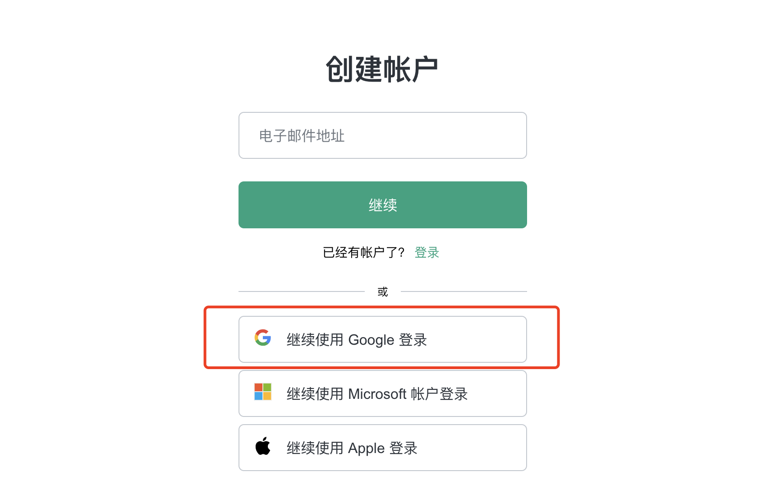The image size is (780, 481).
Task: Click the black Apple logo icon
Action: tap(263, 446)
